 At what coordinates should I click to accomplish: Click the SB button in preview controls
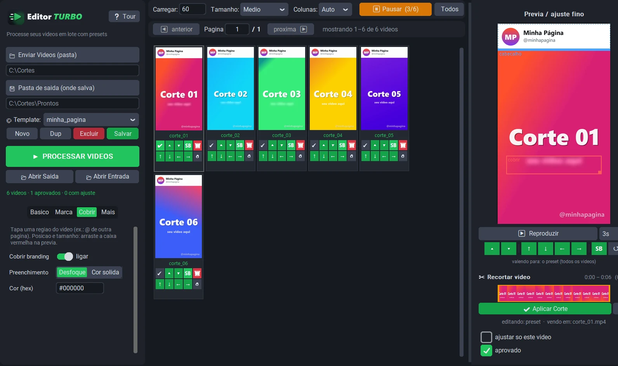click(x=599, y=248)
